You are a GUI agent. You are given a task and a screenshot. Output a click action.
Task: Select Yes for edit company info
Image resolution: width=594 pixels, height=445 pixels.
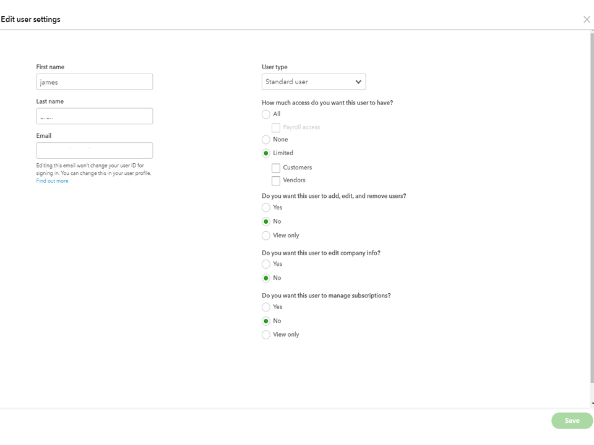coord(266,264)
